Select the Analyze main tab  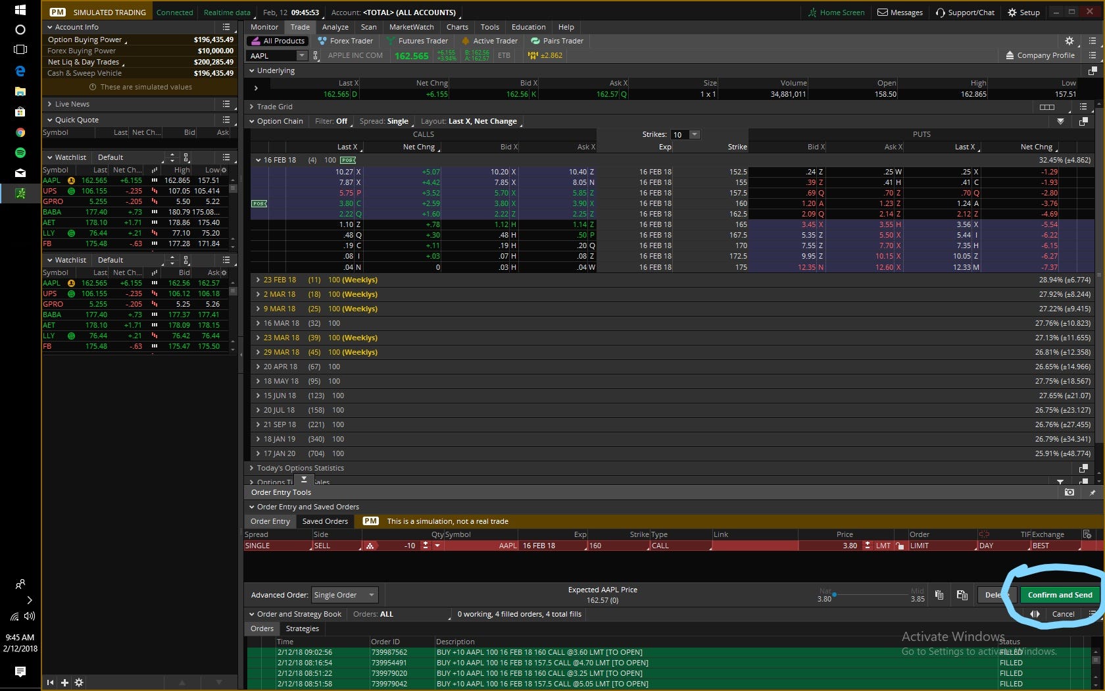(335, 27)
